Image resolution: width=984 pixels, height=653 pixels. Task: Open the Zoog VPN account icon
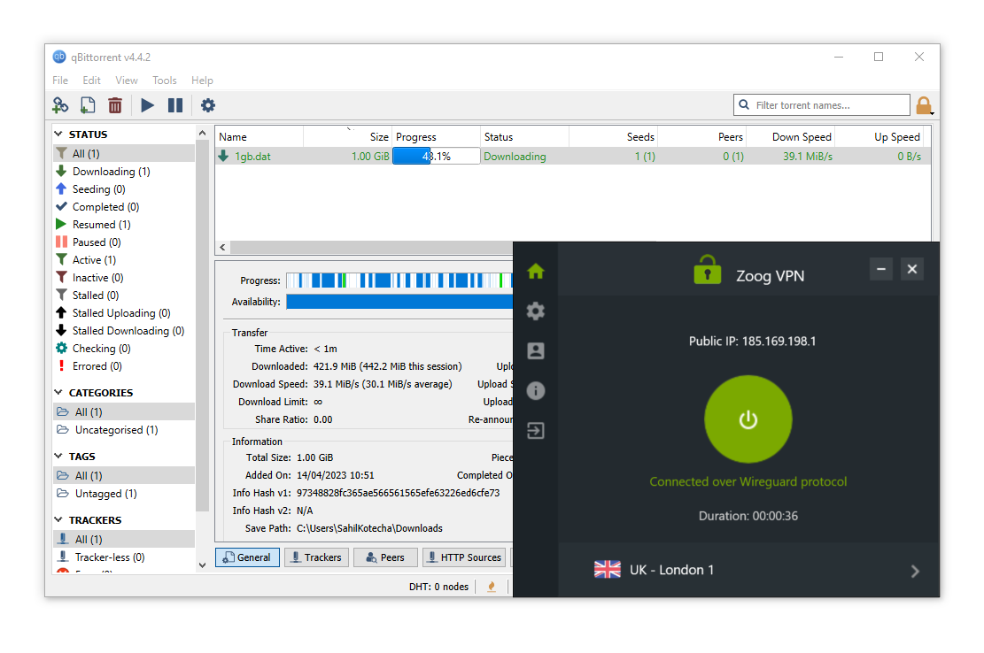[536, 351]
